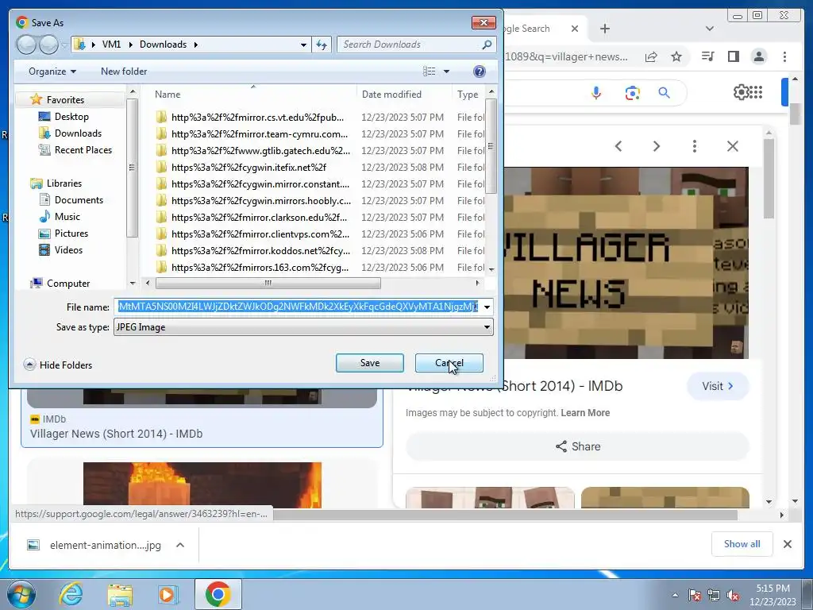The height and width of the screenshot is (610, 813).
Task: Open Windows Start button
Action: point(21,594)
